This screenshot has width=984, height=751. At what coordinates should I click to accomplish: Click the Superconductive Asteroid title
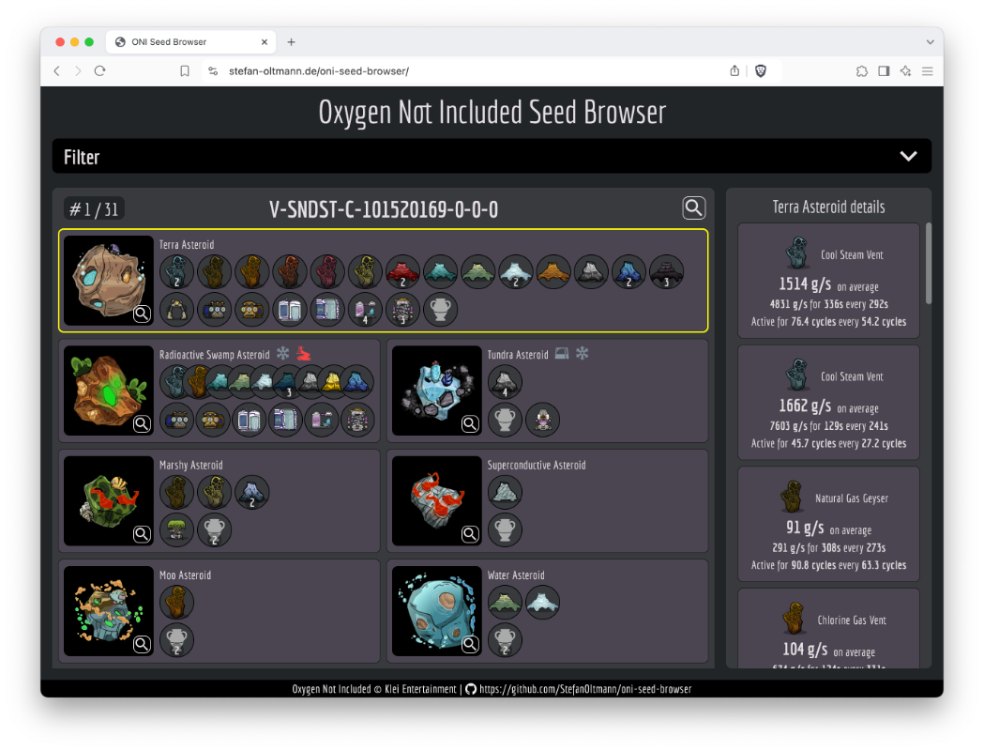pos(537,465)
